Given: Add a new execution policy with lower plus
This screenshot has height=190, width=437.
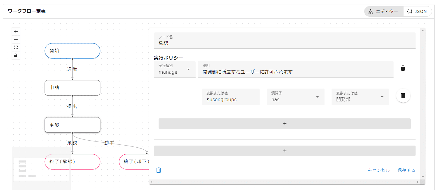Looking at the screenshot, I should click(285, 151).
